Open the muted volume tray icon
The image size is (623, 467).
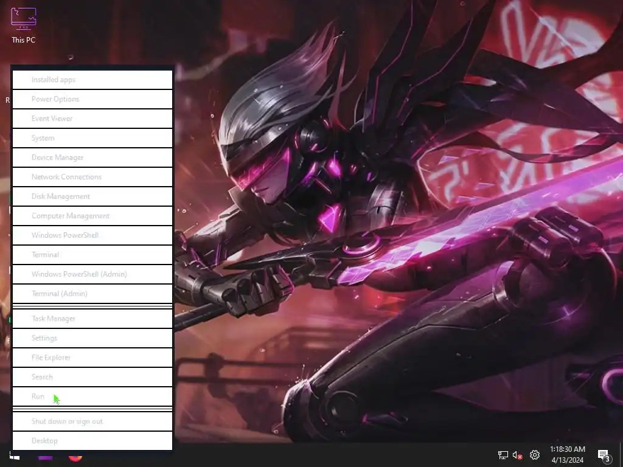pos(517,455)
